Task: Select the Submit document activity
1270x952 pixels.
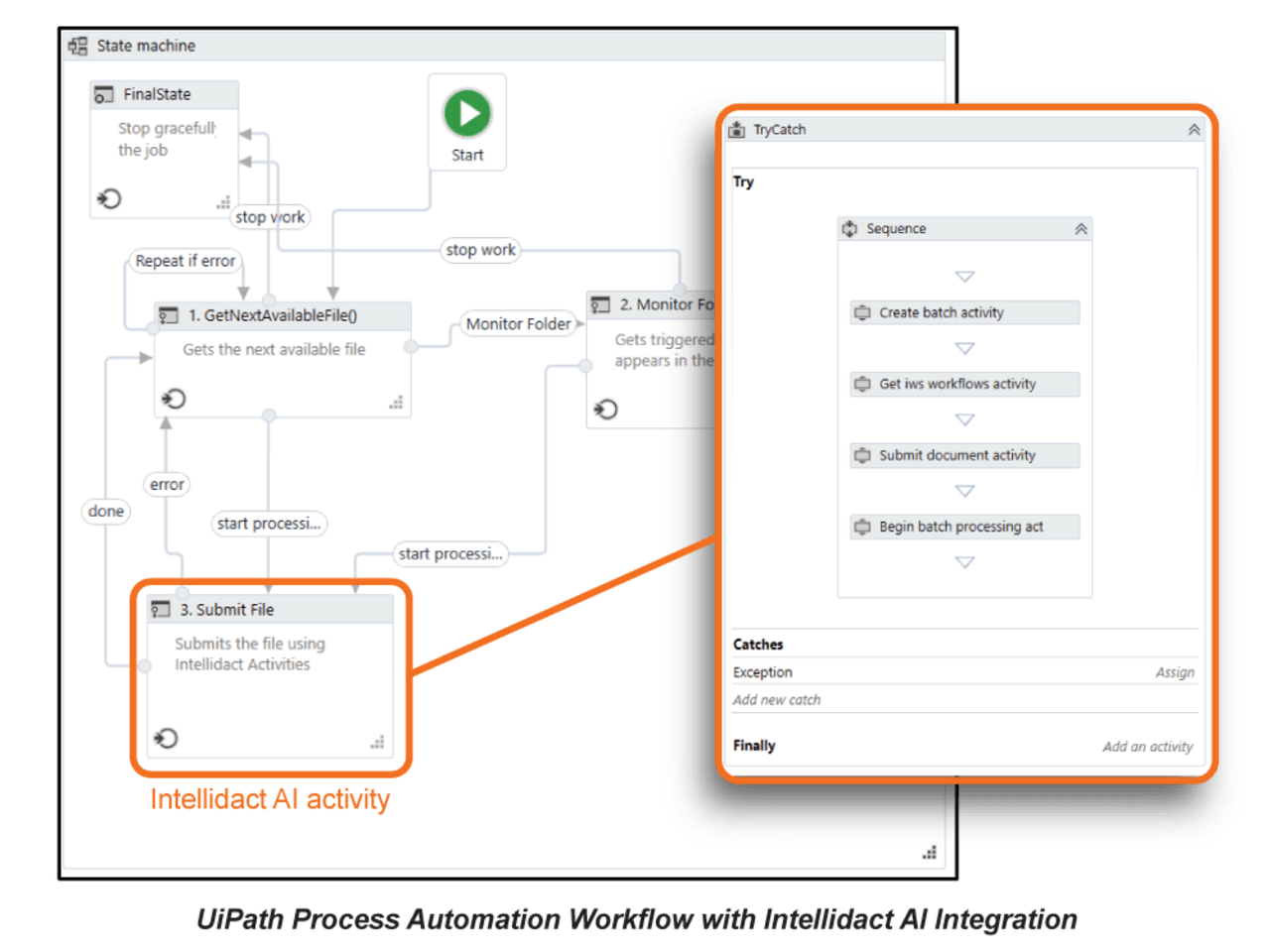Action: click(964, 455)
